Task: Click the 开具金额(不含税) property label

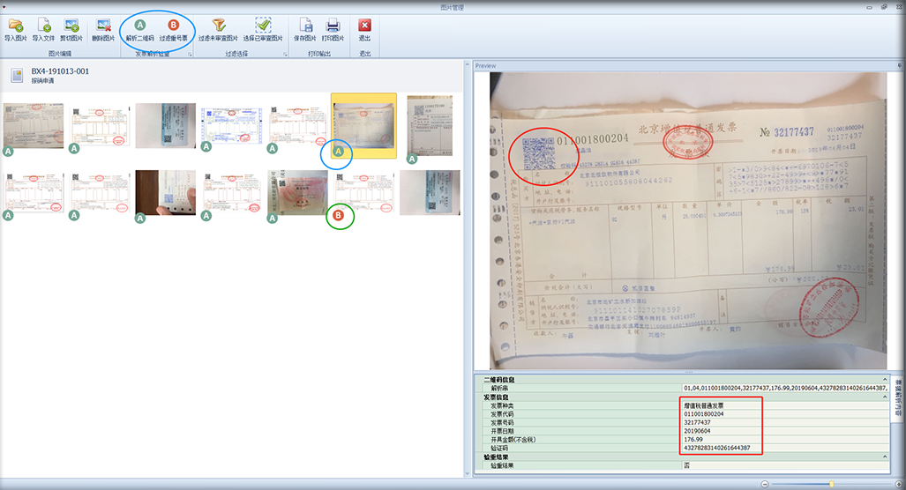Action: pyautogui.click(x=513, y=439)
